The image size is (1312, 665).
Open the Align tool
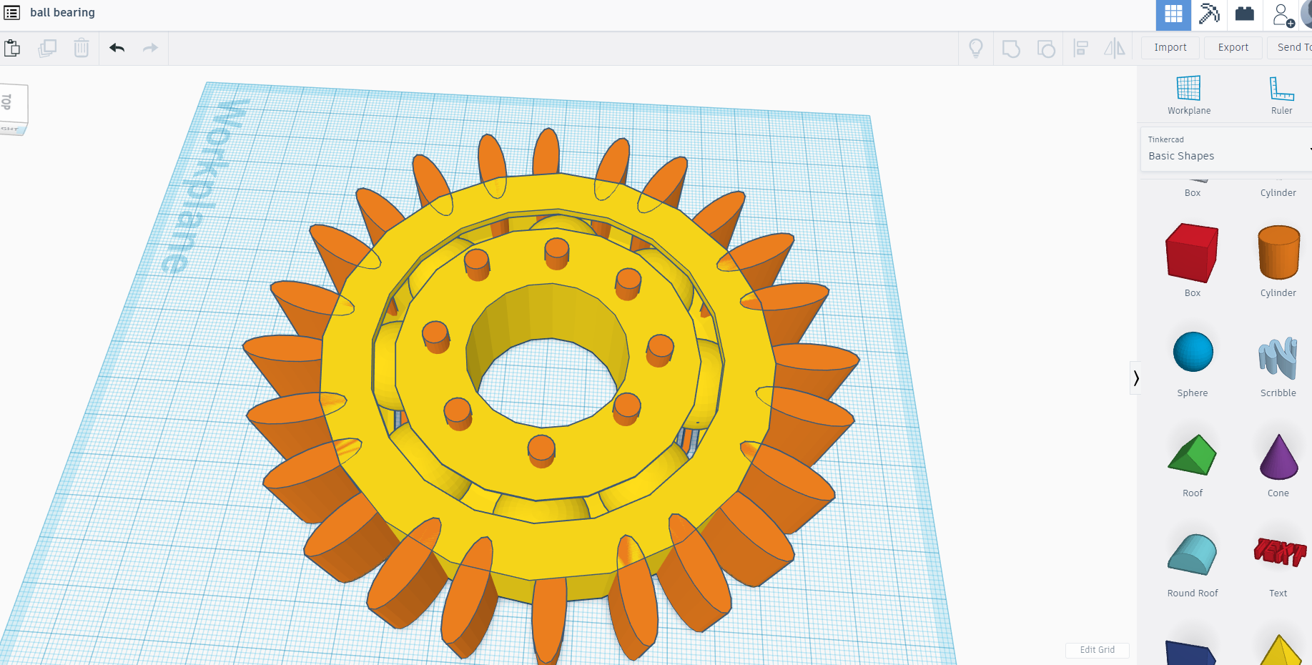(x=1081, y=48)
